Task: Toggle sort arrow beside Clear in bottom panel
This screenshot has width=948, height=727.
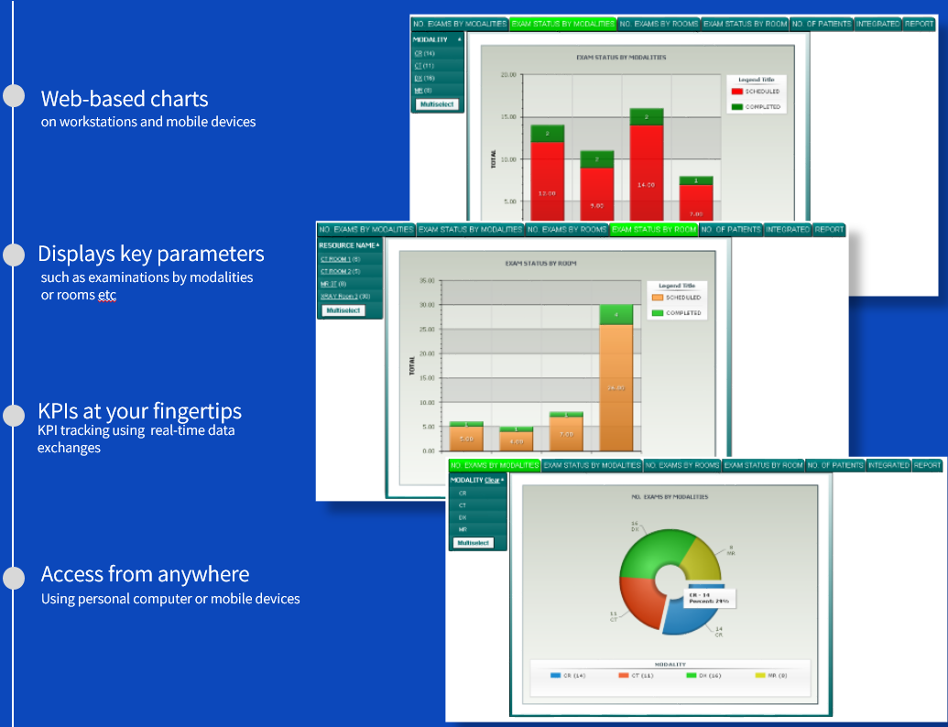Action: click(x=503, y=480)
